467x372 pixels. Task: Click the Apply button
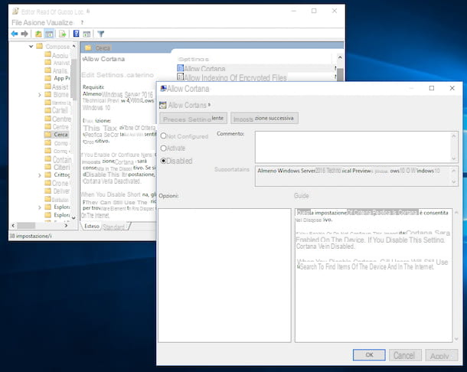click(442, 355)
